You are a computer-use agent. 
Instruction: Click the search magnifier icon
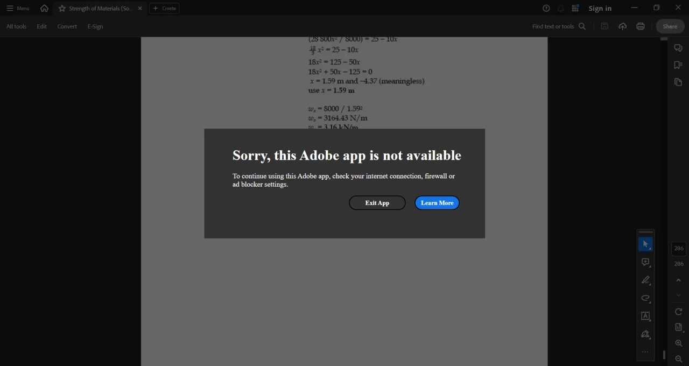pos(582,26)
